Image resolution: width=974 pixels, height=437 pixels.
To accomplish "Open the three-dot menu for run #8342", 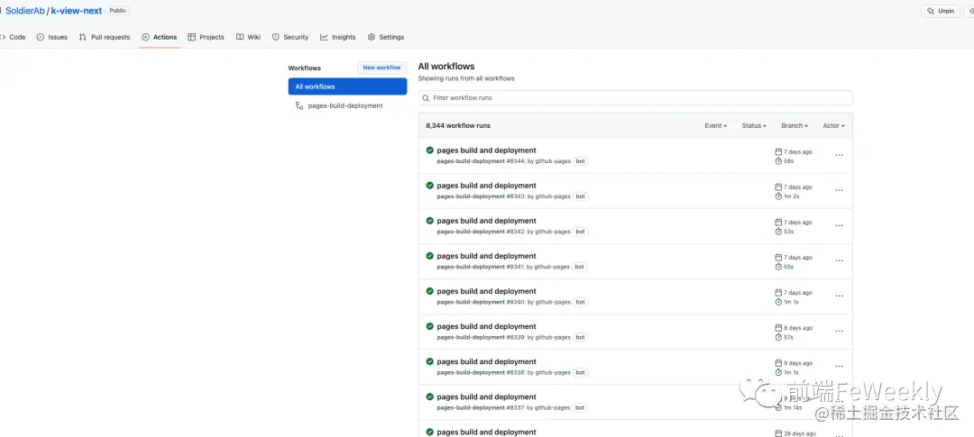I will [x=840, y=226].
